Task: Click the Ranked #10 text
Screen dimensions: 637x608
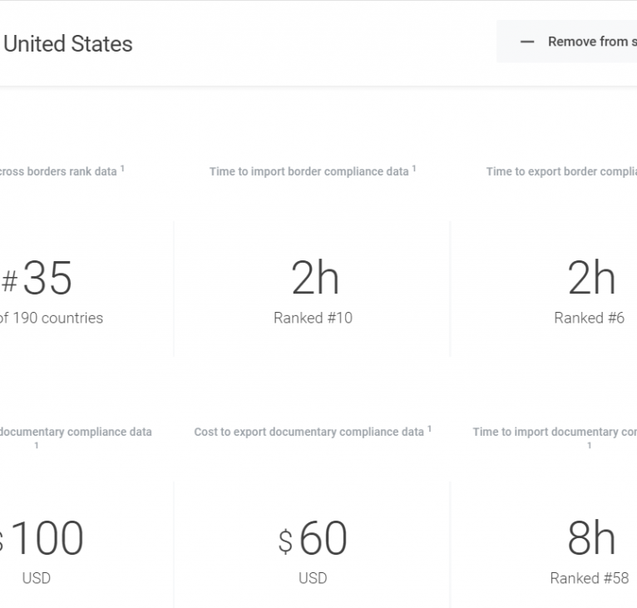Action: (313, 318)
